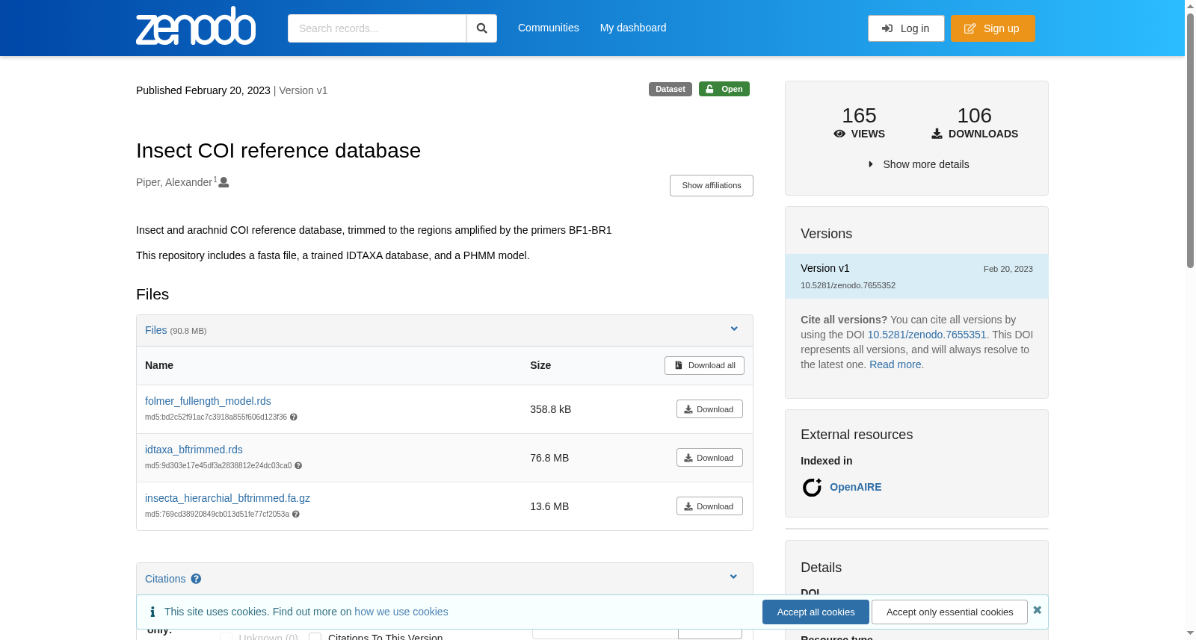Open the Communities menu item
This screenshot has height=640, width=1196.
pyautogui.click(x=549, y=28)
